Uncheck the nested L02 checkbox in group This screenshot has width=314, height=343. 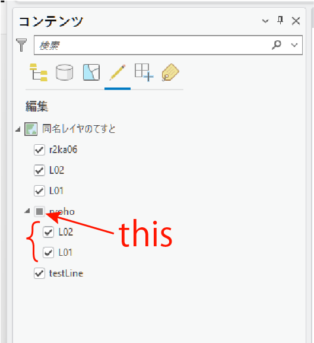[x=48, y=232]
